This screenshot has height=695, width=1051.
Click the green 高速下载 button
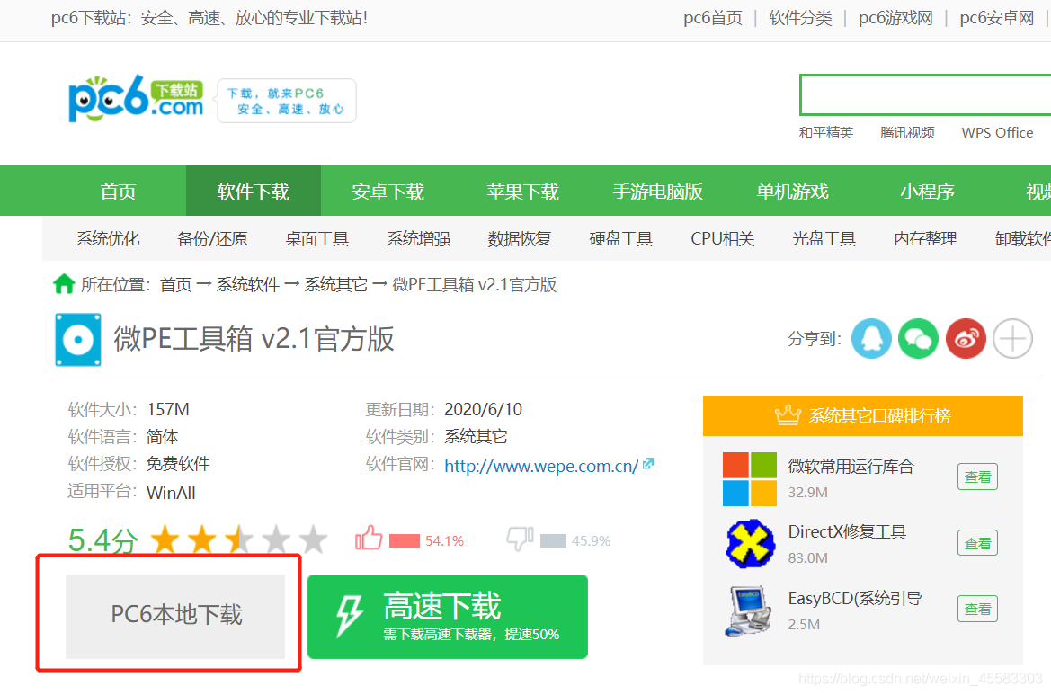pyautogui.click(x=448, y=616)
